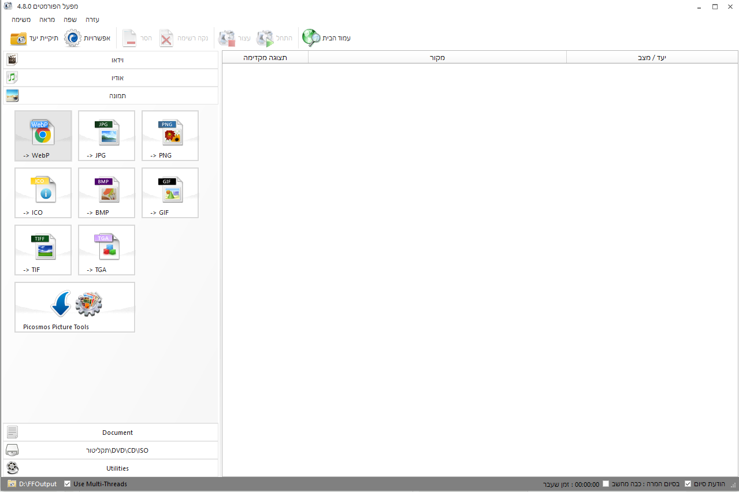Select the PNG conversion format
The height and width of the screenshot is (492, 739).
pos(170,136)
